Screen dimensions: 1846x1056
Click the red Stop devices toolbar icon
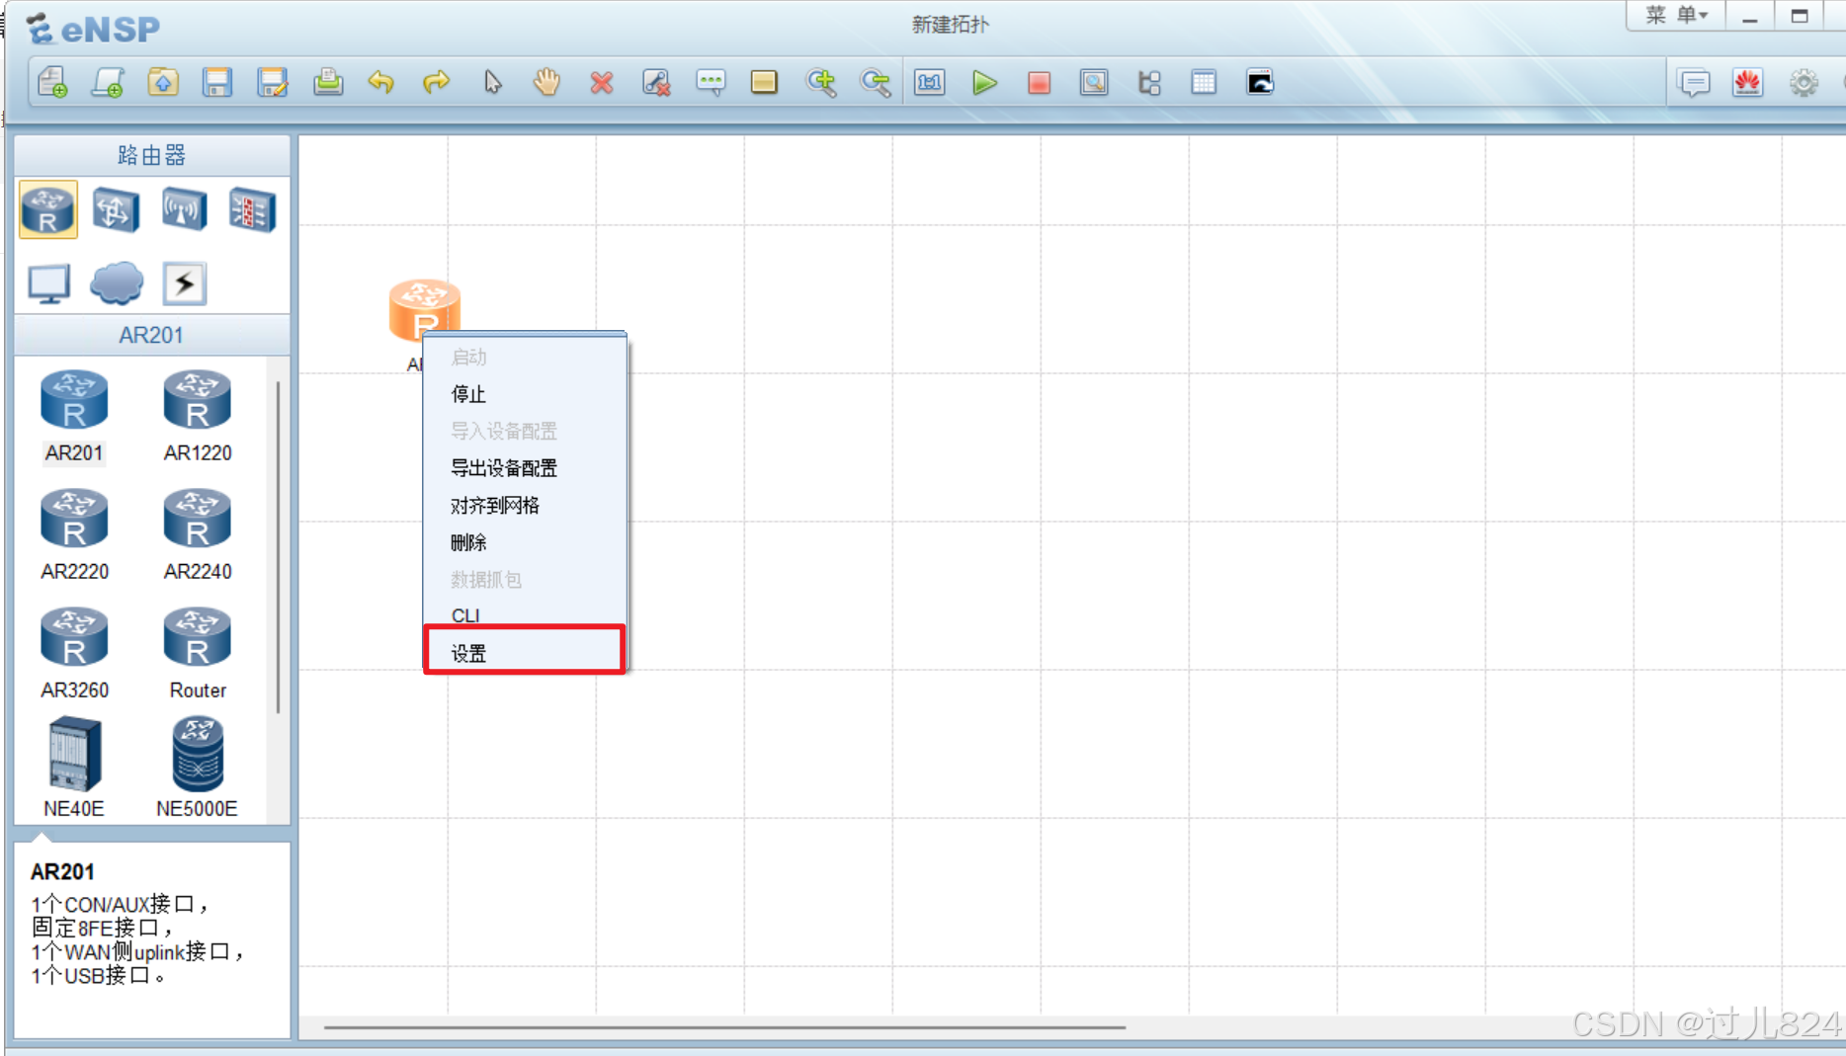[x=1039, y=82]
